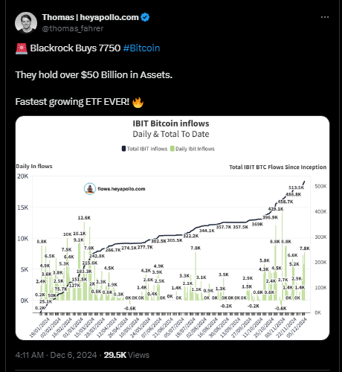Open the @thomas_fahrer handle
Viewport: 342px width, 372px height.
click(73, 28)
